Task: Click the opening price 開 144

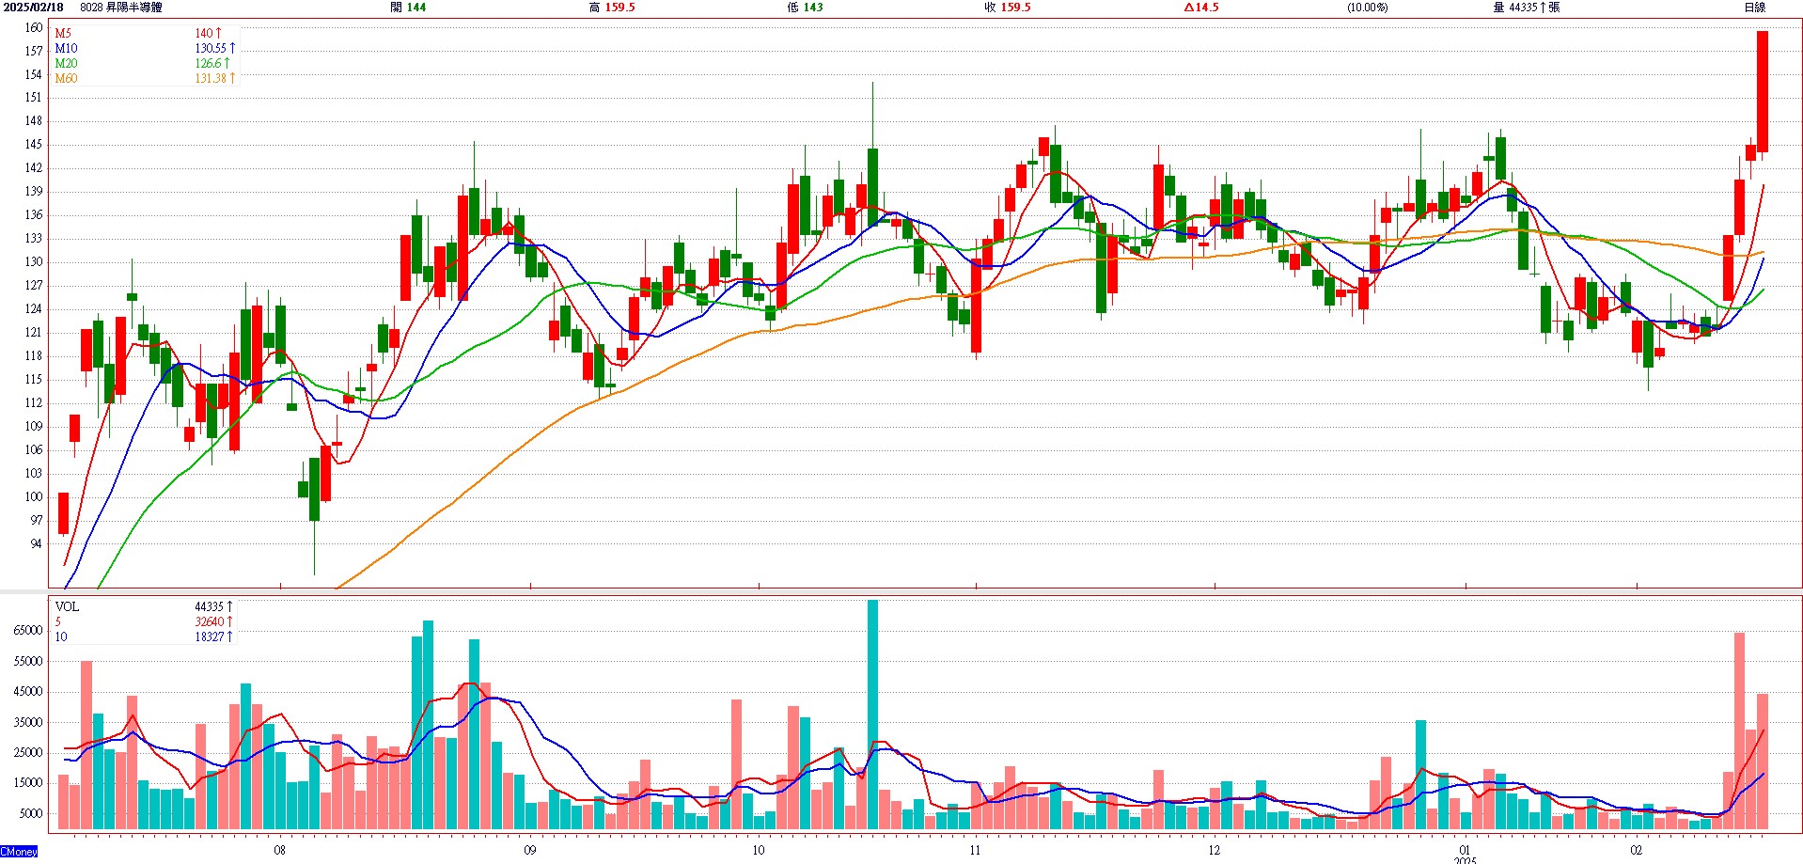Action: tap(408, 8)
